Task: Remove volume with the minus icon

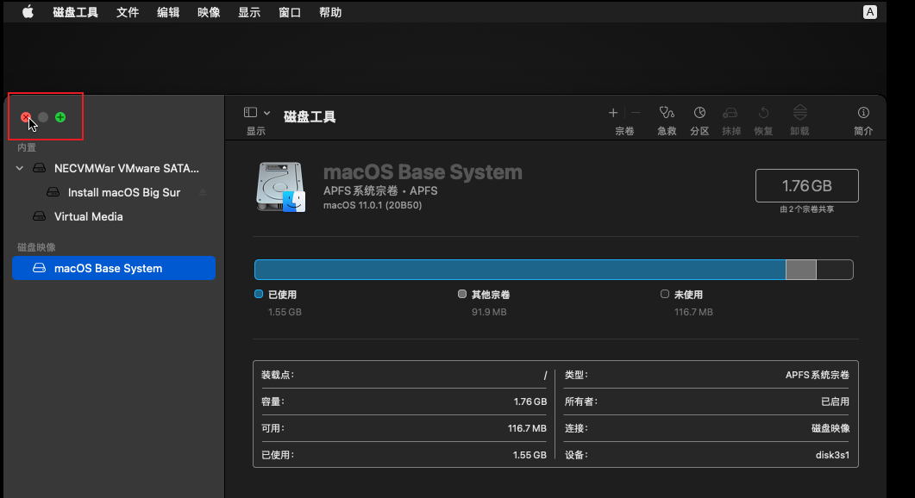Action: (x=636, y=113)
